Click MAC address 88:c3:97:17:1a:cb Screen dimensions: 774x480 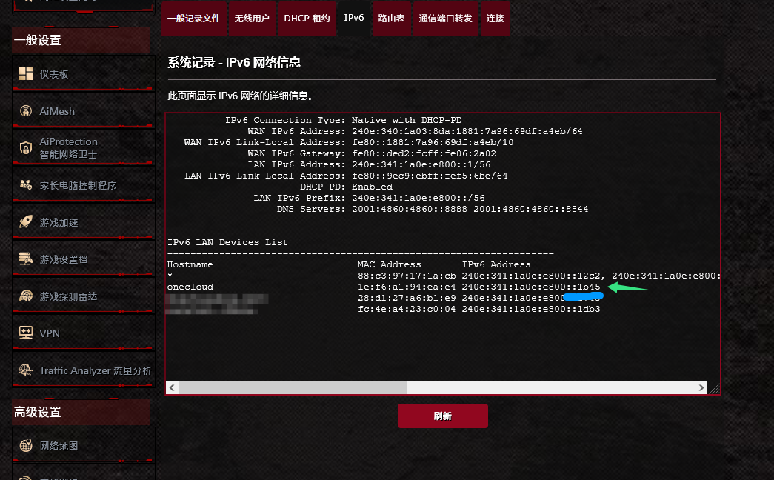tap(407, 276)
